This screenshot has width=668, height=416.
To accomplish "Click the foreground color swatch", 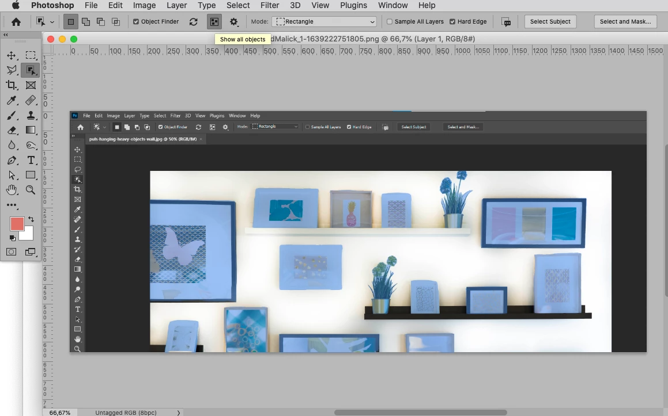I will tap(17, 224).
